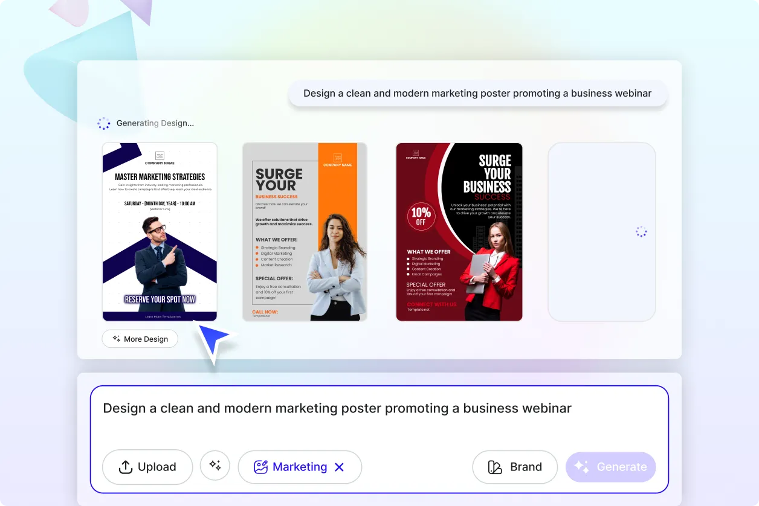Viewport: 759px width, 506px height.
Task: Click the image icon inside the Marketing tag
Action: [260, 466]
